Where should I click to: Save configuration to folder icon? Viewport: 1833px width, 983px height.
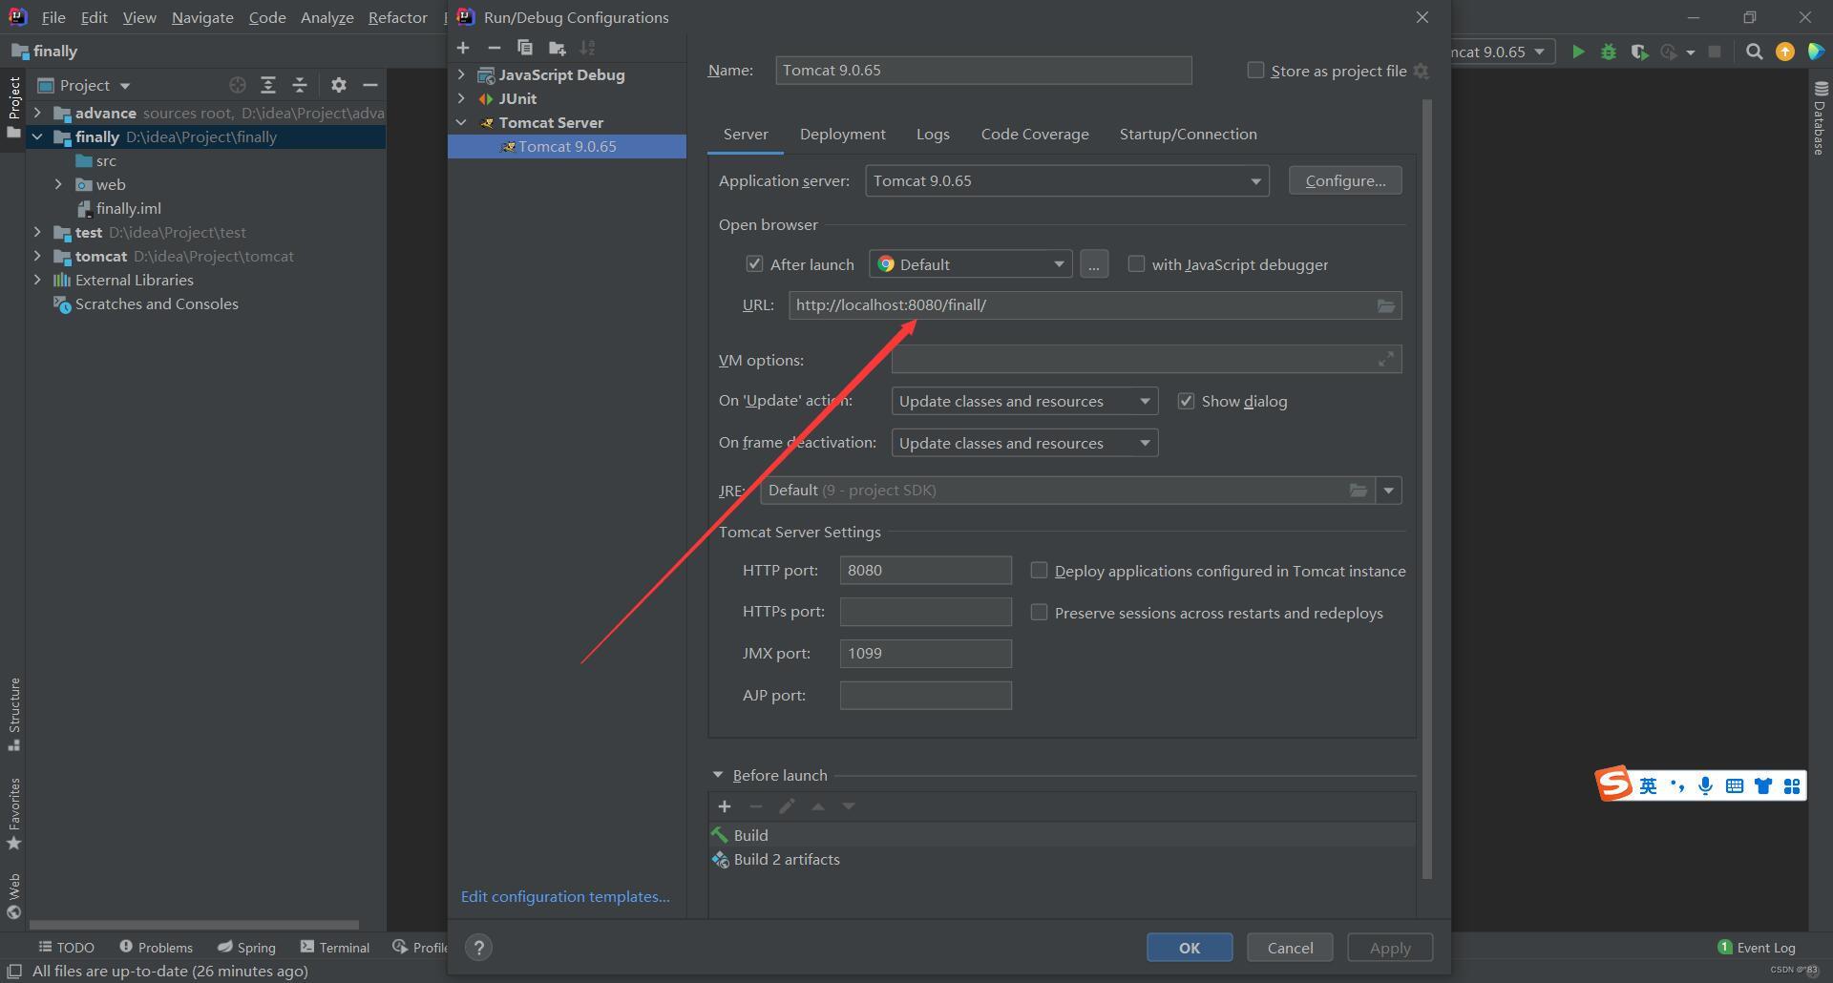[557, 48]
